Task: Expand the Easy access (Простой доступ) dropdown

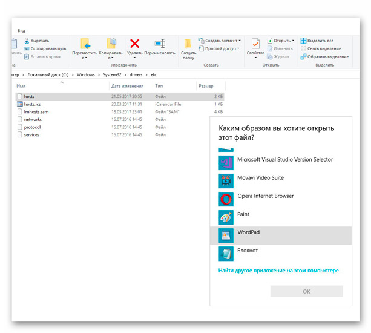Action: point(238,48)
